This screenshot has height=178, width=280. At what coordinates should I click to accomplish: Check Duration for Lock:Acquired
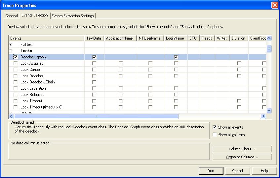tap(239, 63)
